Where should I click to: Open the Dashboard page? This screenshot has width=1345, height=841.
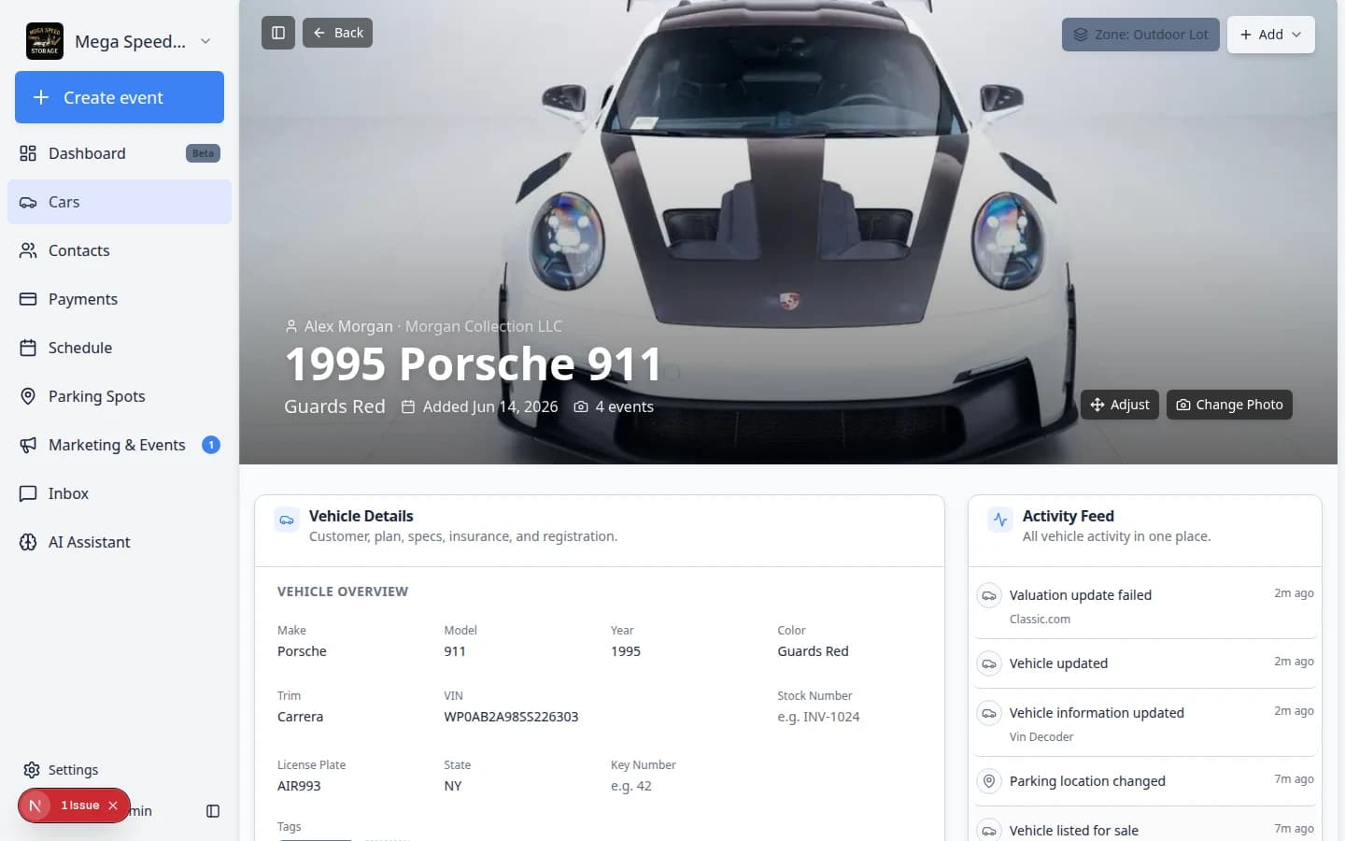click(120, 153)
